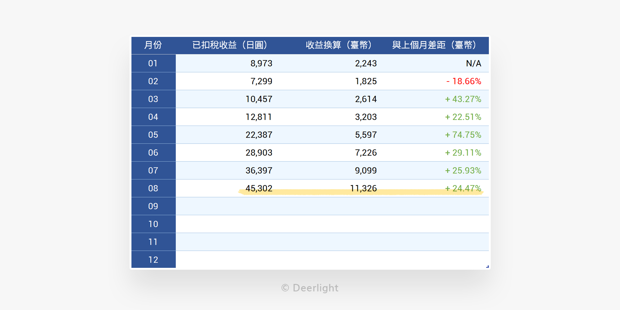Select month cell 05
The height and width of the screenshot is (310, 620).
click(x=153, y=135)
